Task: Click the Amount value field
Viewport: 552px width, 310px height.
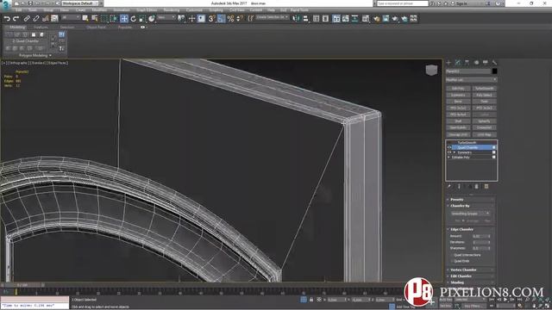Action: pos(479,236)
